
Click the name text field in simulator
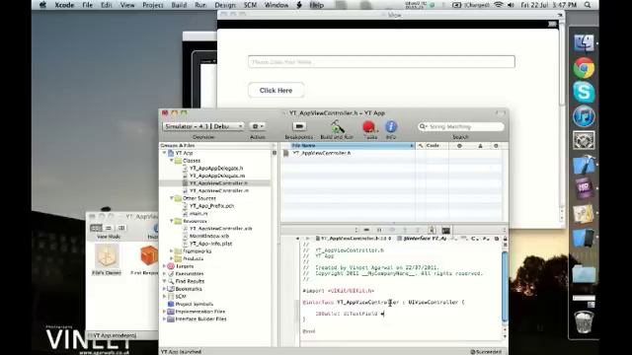(x=381, y=62)
